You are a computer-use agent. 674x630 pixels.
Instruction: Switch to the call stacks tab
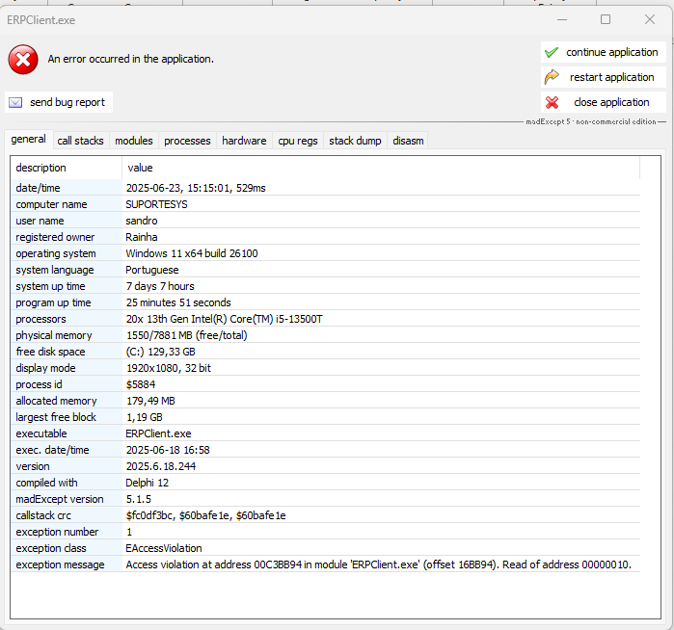tap(80, 141)
